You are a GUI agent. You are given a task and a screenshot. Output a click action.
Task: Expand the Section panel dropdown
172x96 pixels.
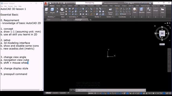[110, 17]
